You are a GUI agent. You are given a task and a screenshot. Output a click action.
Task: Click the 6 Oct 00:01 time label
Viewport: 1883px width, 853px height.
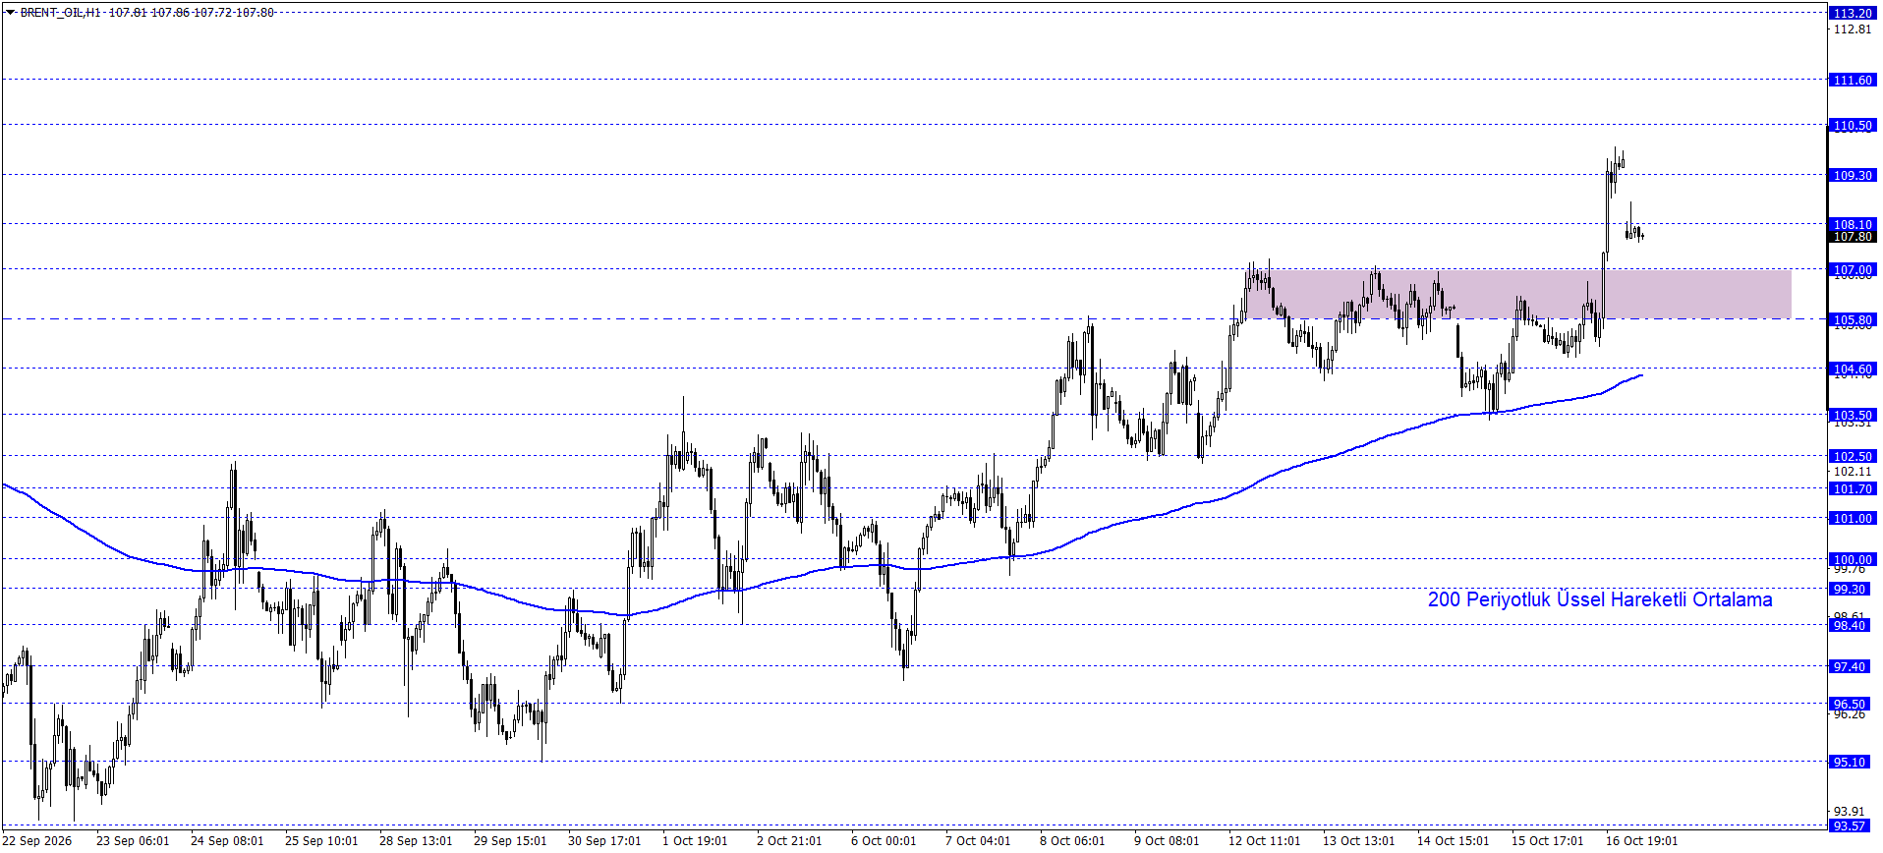[884, 840]
